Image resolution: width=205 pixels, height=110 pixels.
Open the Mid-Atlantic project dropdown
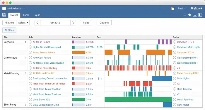pos(16,9)
